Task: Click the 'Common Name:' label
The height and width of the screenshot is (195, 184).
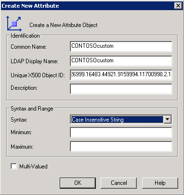Action: pos(28,47)
